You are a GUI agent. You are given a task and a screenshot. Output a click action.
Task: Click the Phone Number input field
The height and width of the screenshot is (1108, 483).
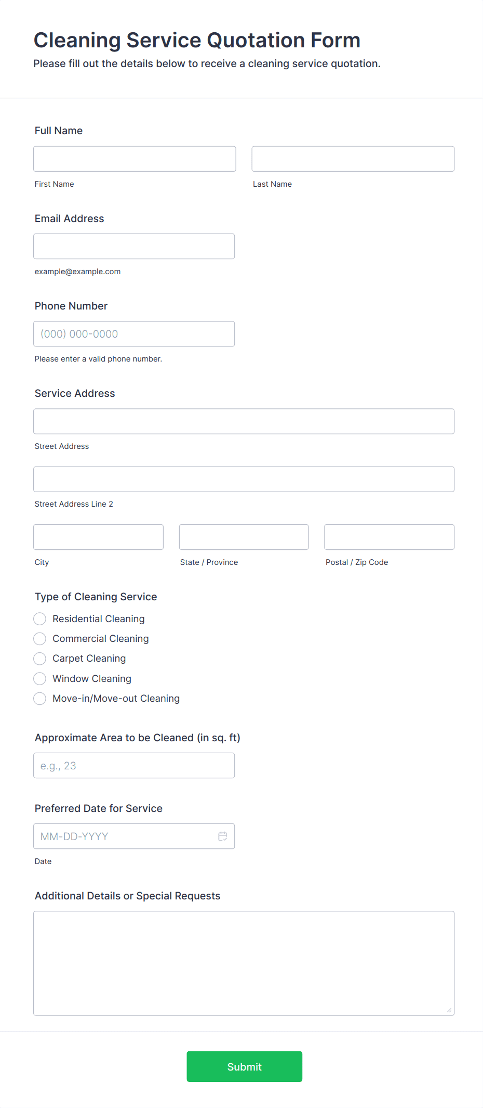[x=134, y=333]
